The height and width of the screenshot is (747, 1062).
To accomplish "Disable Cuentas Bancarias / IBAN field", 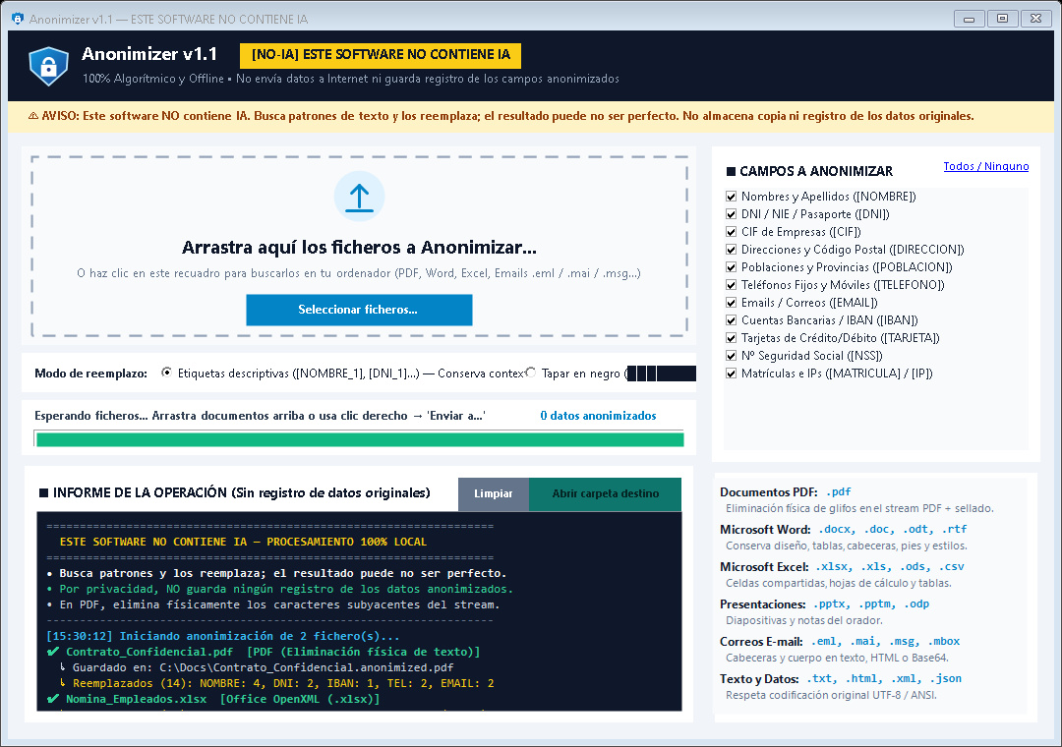I will 731,319.
